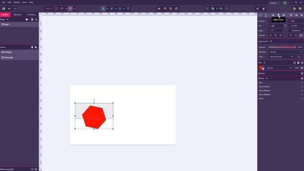Click the green boolean Union shapes icon

click(213, 9)
